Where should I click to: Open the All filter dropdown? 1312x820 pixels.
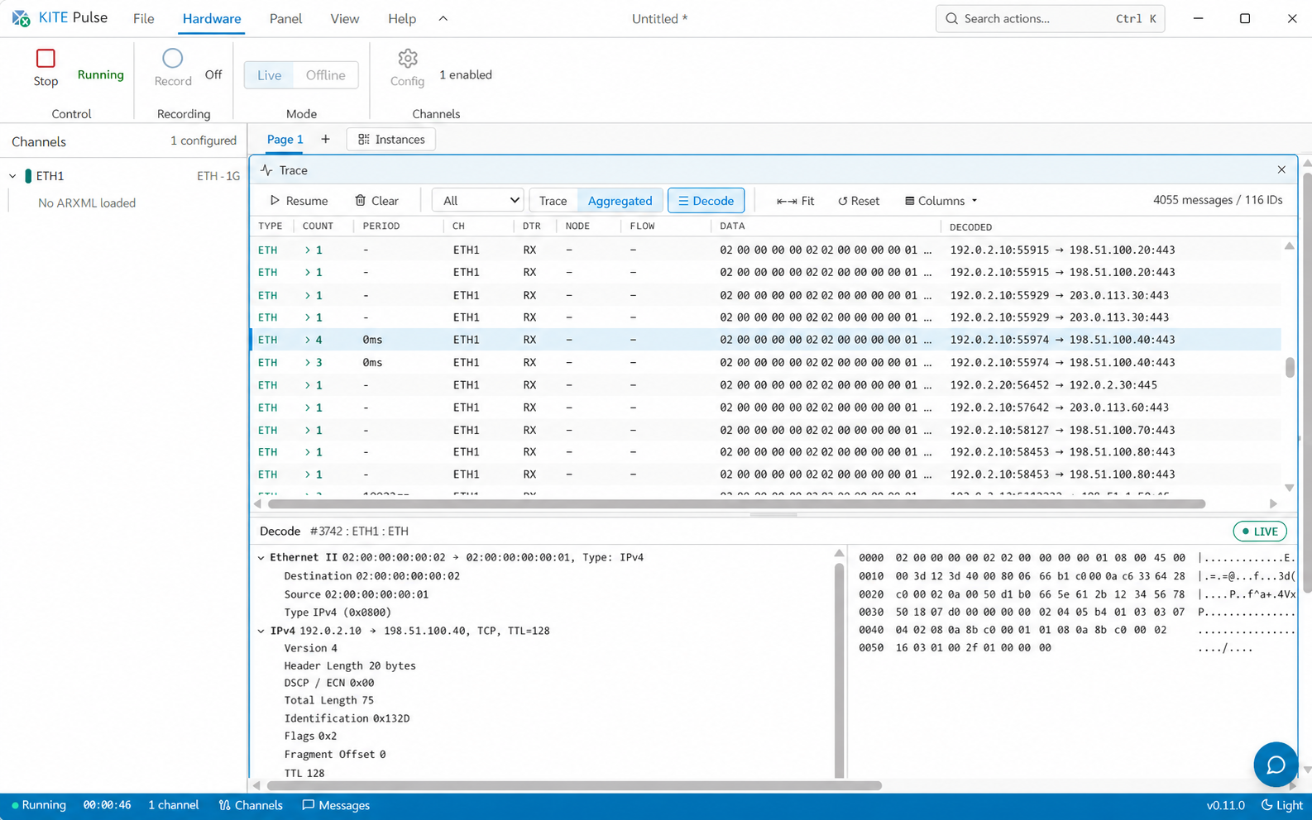[x=477, y=200]
